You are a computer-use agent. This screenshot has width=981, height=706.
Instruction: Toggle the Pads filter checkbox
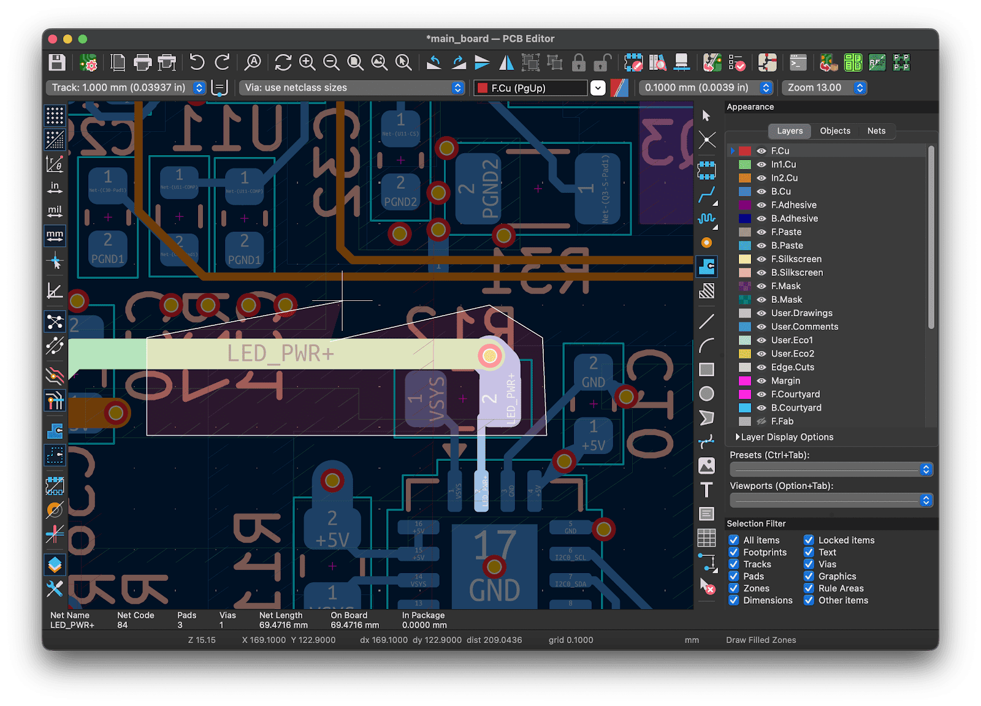[733, 576]
